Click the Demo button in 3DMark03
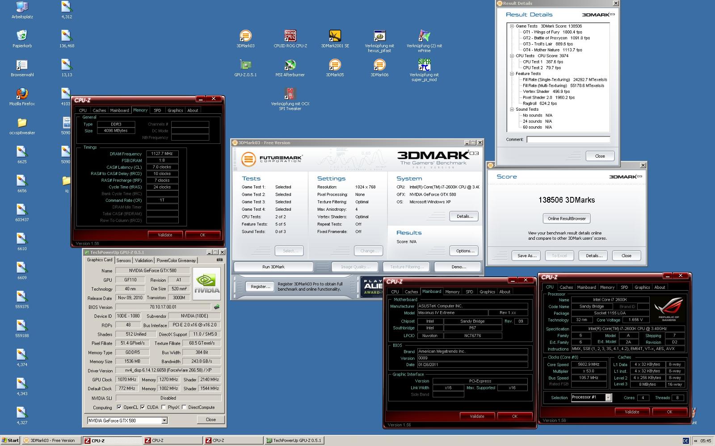Viewport: 715px width, 446px height. tap(458, 267)
